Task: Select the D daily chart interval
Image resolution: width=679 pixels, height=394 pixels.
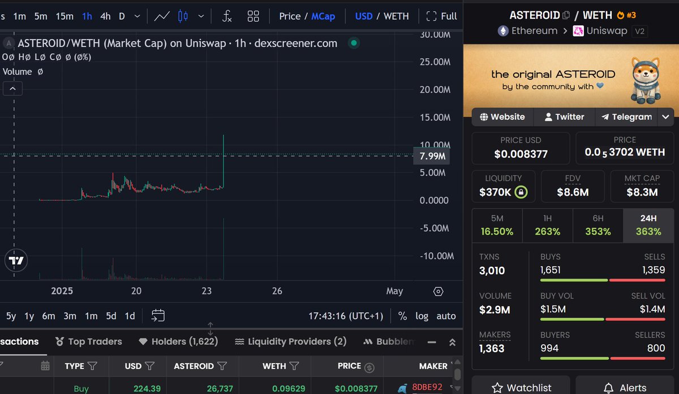Action: pos(122,16)
